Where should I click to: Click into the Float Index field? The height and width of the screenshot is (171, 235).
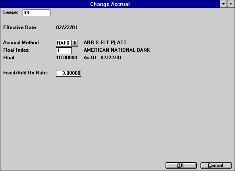pyautogui.click(x=64, y=51)
